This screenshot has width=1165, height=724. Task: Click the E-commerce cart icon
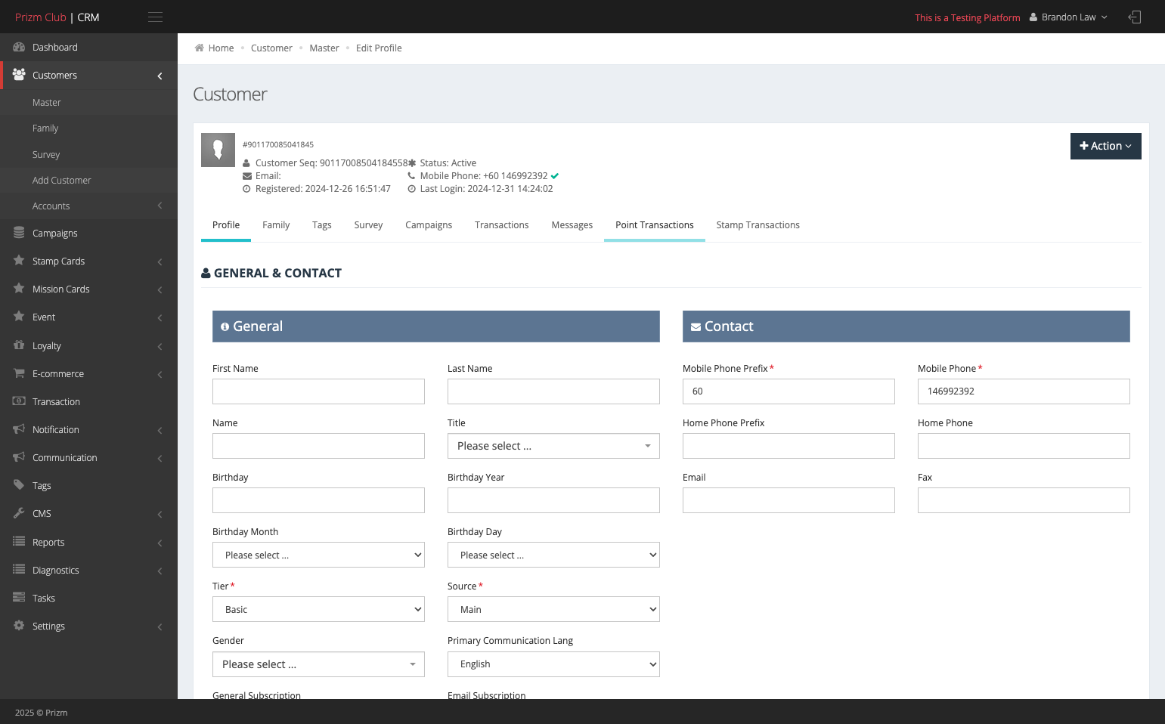click(x=19, y=373)
